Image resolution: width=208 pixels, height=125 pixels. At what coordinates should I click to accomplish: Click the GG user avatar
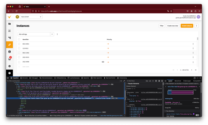tap(198, 17)
